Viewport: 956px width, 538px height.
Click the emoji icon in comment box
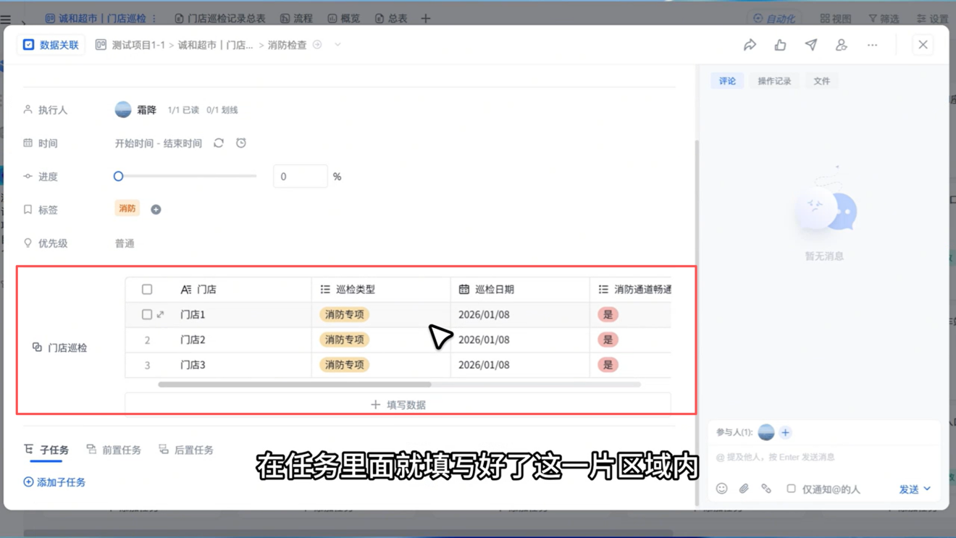click(x=721, y=489)
